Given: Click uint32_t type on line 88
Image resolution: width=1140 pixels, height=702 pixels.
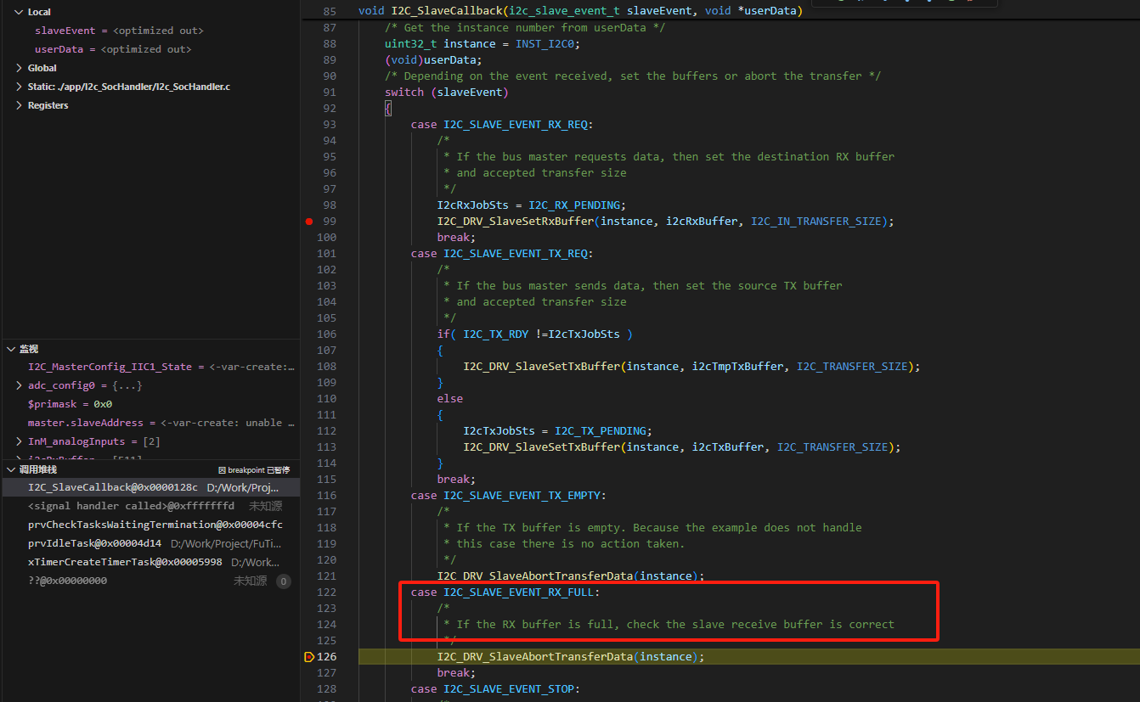Looking at the screenshot, I should pos(411,43).
